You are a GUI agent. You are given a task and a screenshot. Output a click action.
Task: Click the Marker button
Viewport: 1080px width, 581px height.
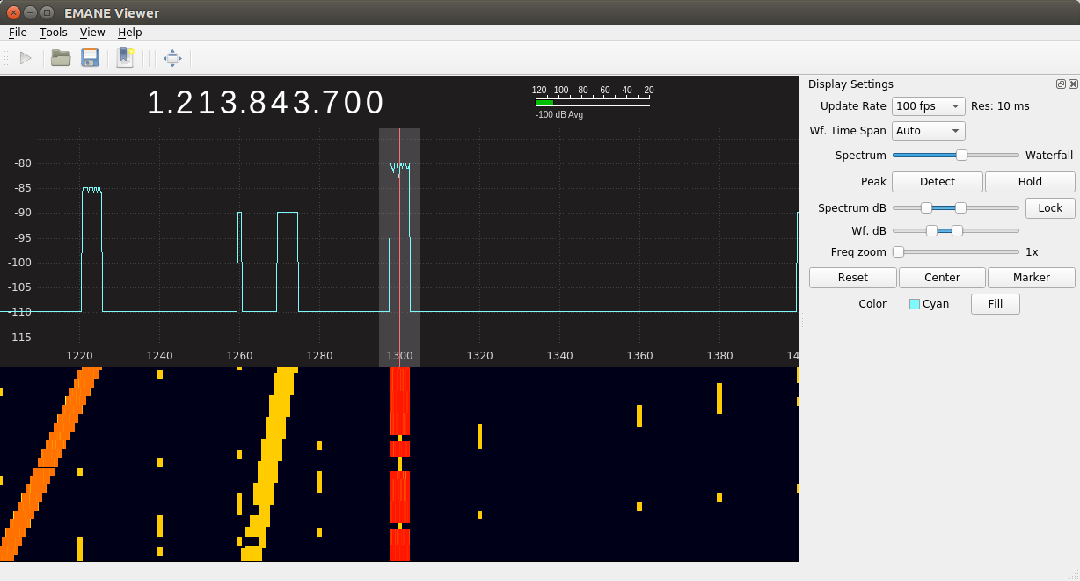[1032, 278]
